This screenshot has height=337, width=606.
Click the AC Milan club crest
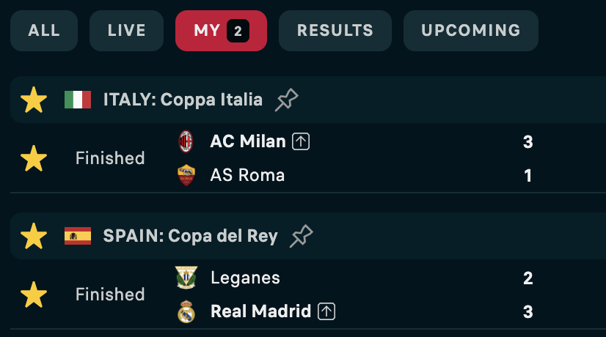pos(186,141)
